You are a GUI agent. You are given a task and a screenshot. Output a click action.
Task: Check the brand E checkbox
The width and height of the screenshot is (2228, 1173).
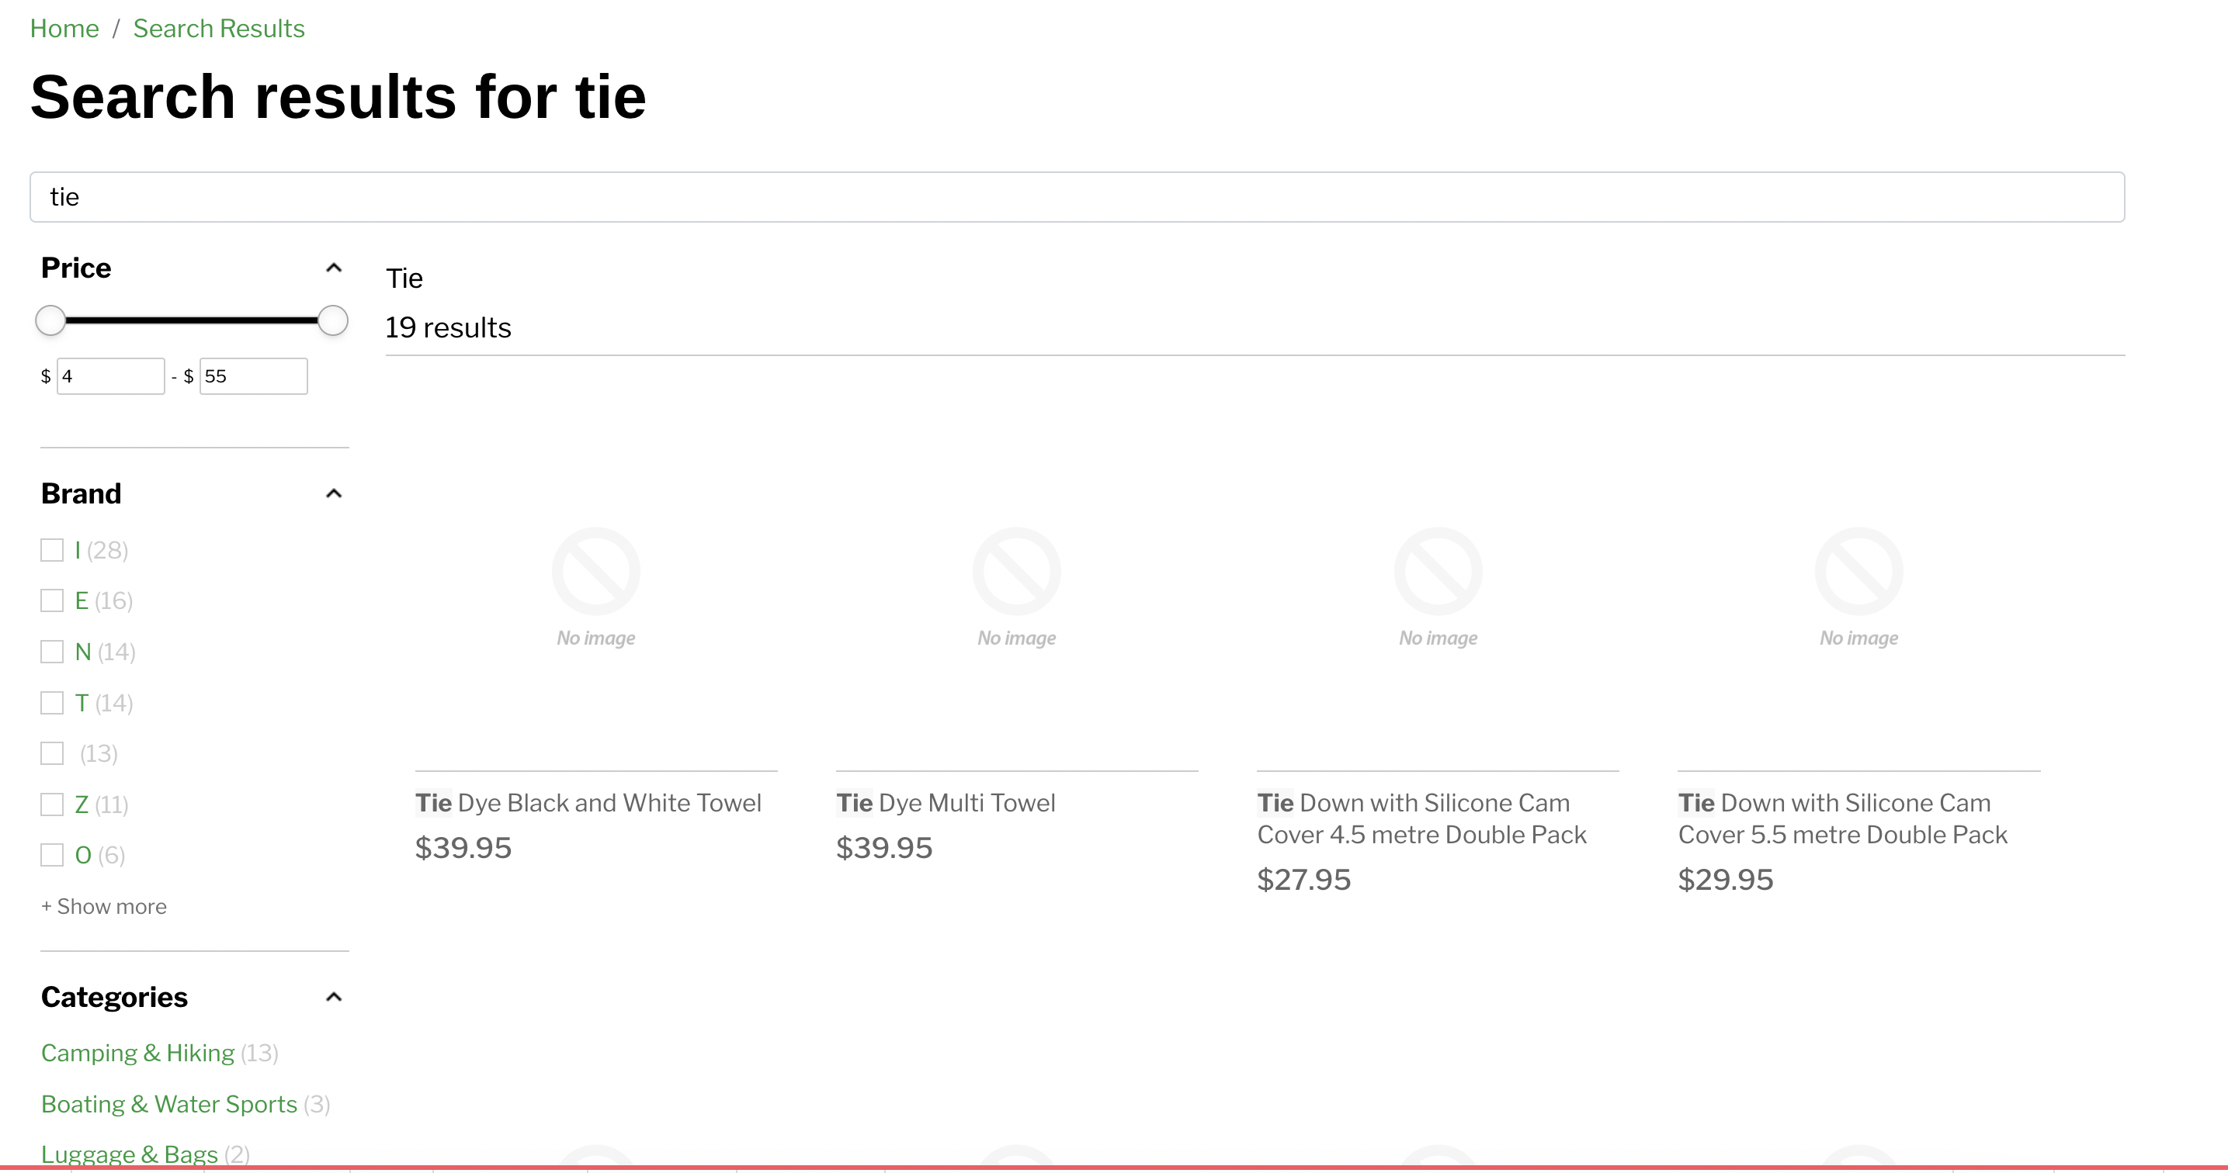tap(52, 600)
